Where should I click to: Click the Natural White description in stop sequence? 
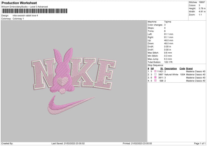tap(171, 75)
